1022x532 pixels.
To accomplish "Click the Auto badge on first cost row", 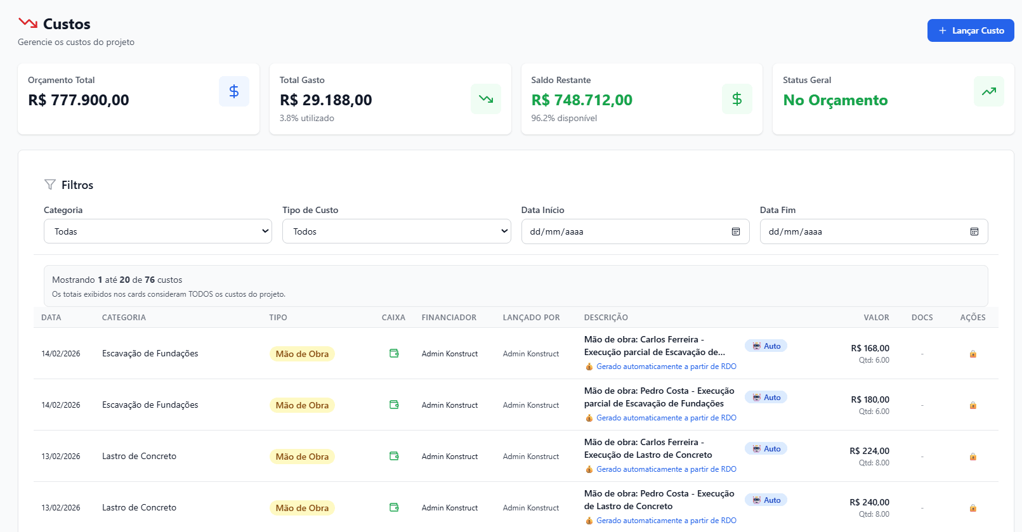I will [x=766, y=346].
